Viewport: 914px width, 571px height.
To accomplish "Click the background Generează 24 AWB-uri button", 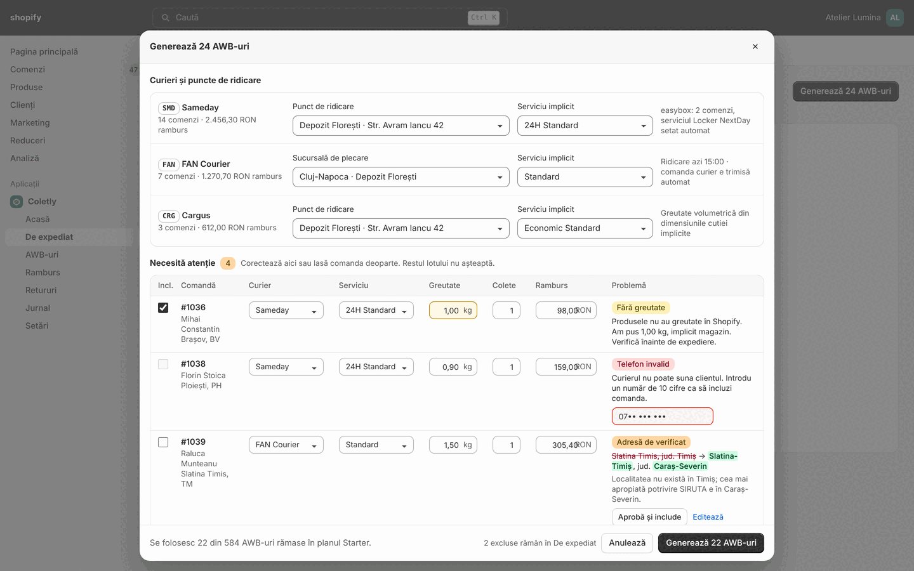I will pos(845,91).
